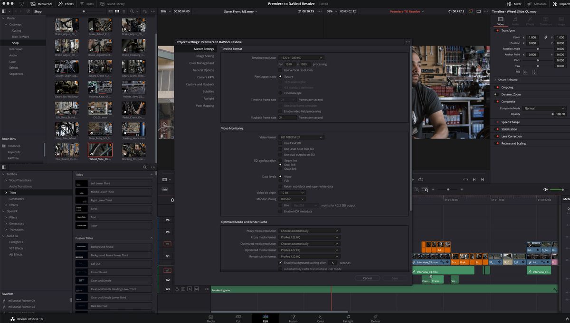This screenshot has width=570, height=323.
Task: Switch to the Color page
Action: (x=320, y=319)
